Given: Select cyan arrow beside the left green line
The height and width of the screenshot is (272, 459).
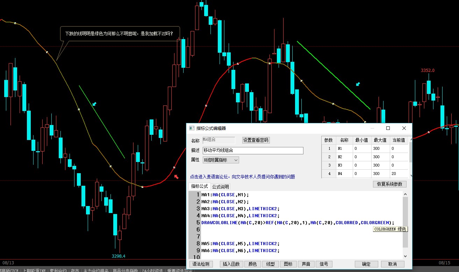Looking at the screenshot, I should (x=94, y=104).
